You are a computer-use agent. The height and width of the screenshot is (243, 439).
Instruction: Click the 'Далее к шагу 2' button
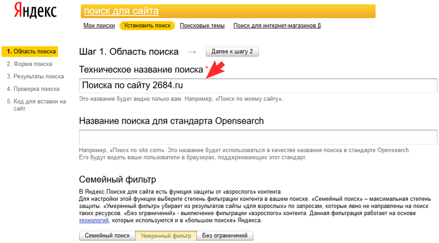[x=232, y=51]
